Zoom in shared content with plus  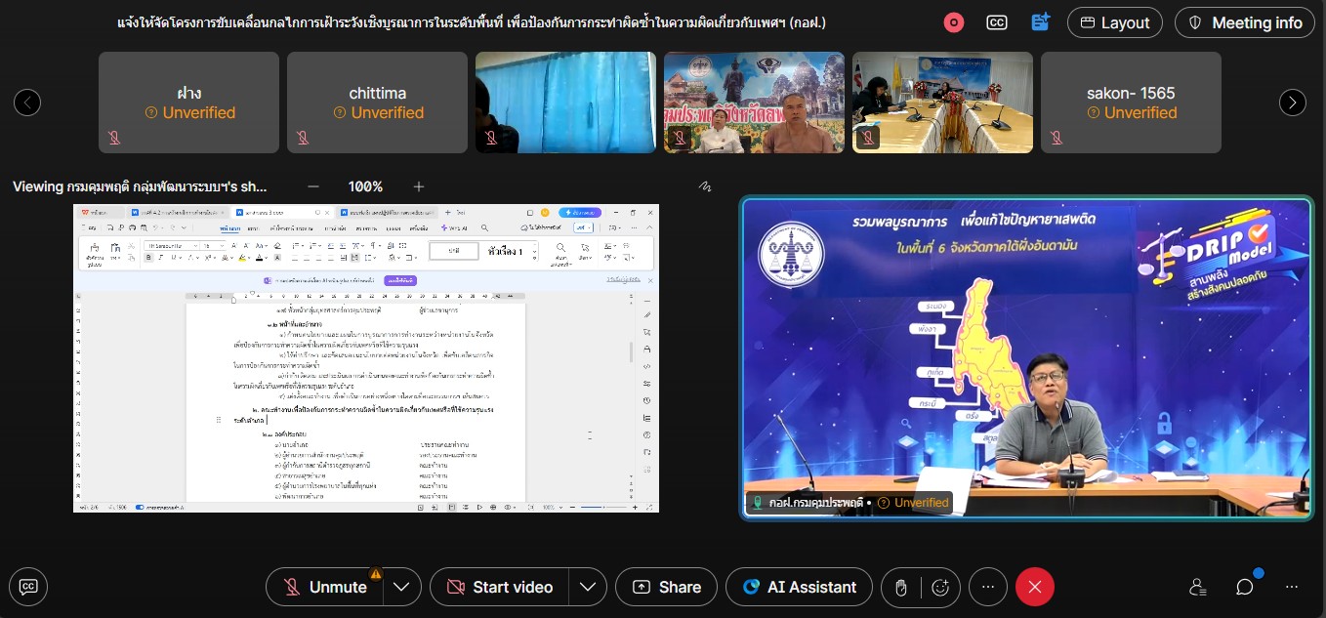click(419, 186)
